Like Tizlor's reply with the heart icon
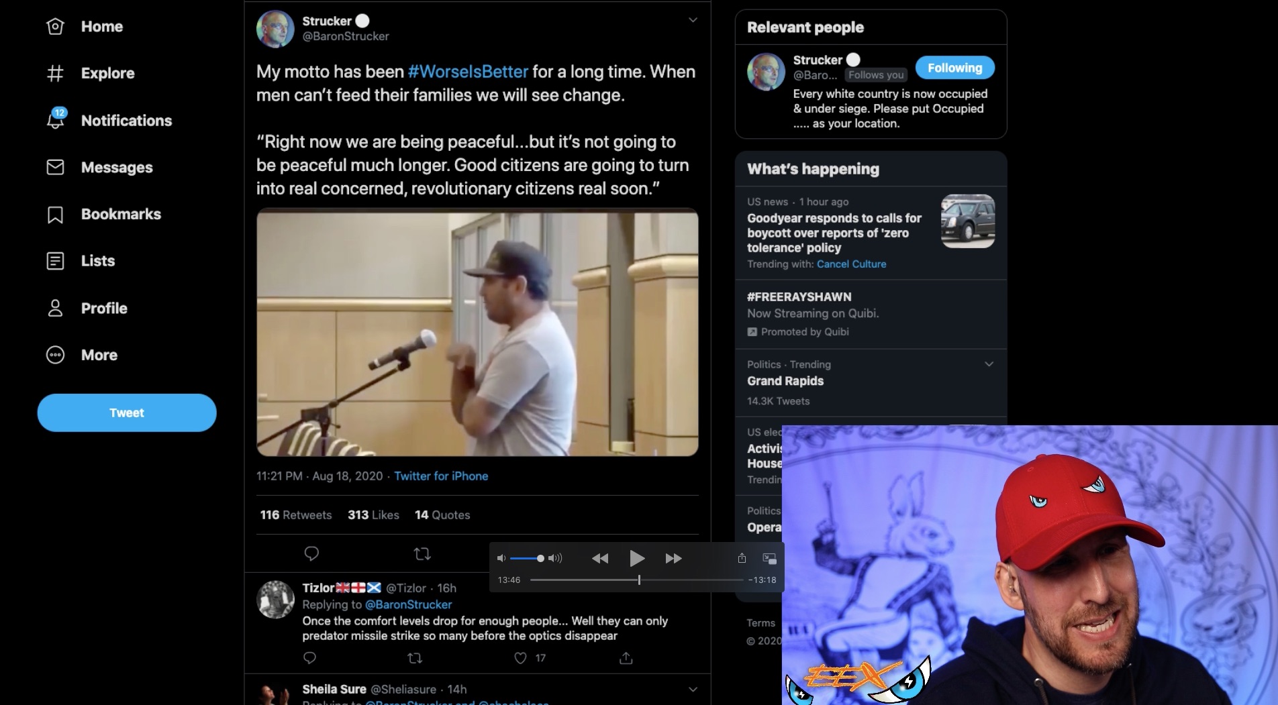This screenshot has width=1278, height=705. coord(520,658)
